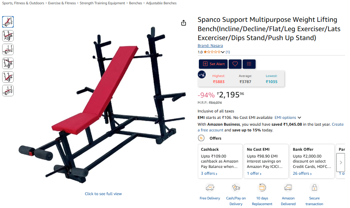This screenshot has width=350, height=208.
Task: Open the list icon button beside heart
Action: [x=249, y=64]
